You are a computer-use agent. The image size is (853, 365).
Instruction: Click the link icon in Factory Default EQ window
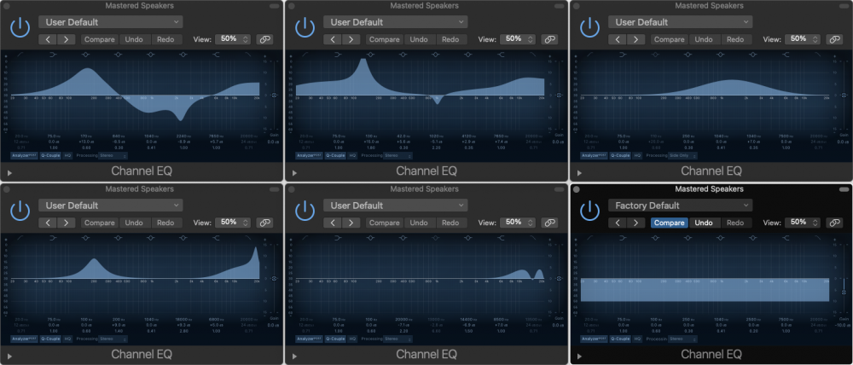point(834,223)
